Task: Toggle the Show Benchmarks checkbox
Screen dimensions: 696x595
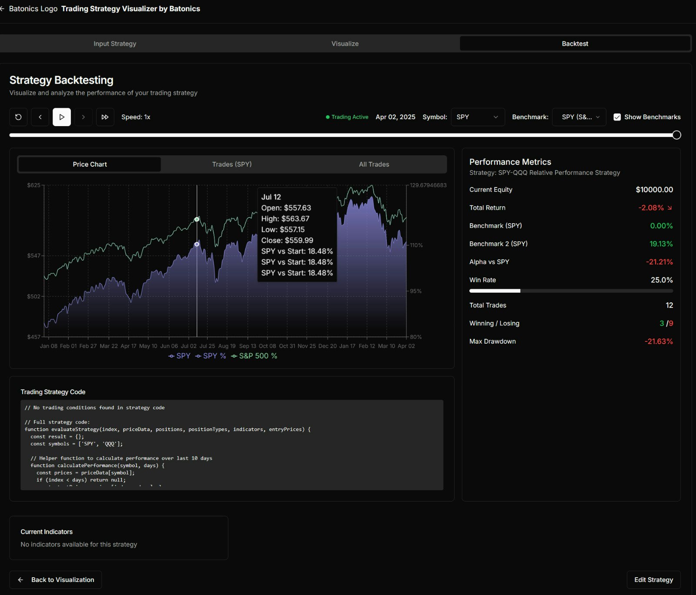Action: pos(617,117)
